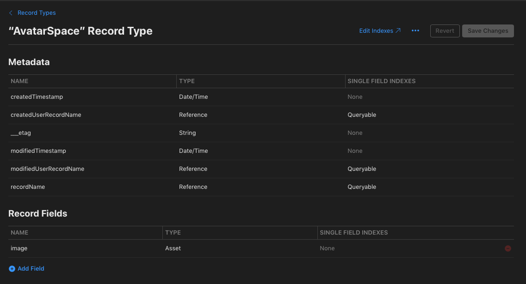Click None index for modifiedTimestamp
This screenshot has height=284, width=526.
[x=355, y=151]
